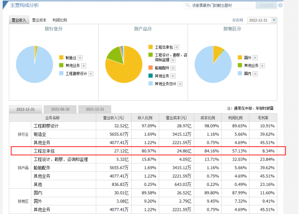The height and width of the screenshot is (214, 299).
Task: Click the 国内 table row name
Action: [38, 193]
